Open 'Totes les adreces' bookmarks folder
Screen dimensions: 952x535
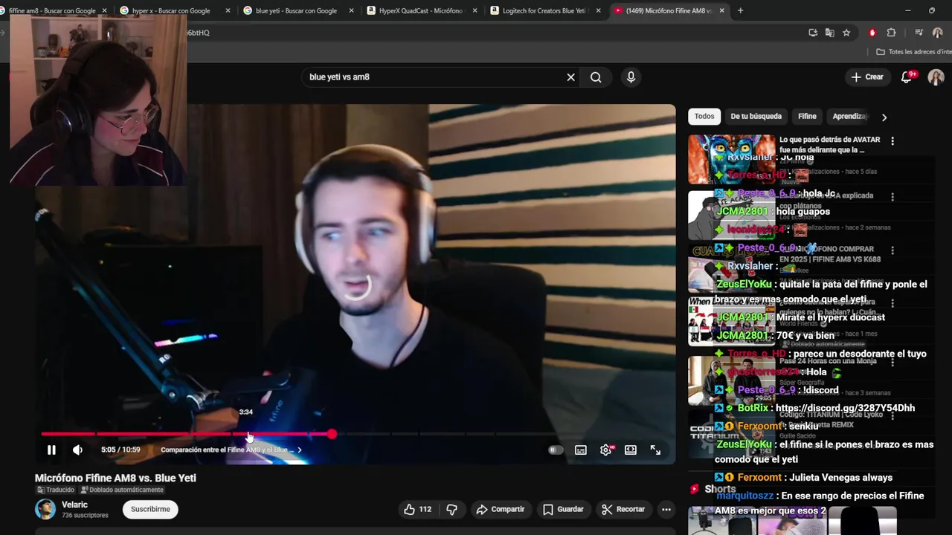coord(914,52)
